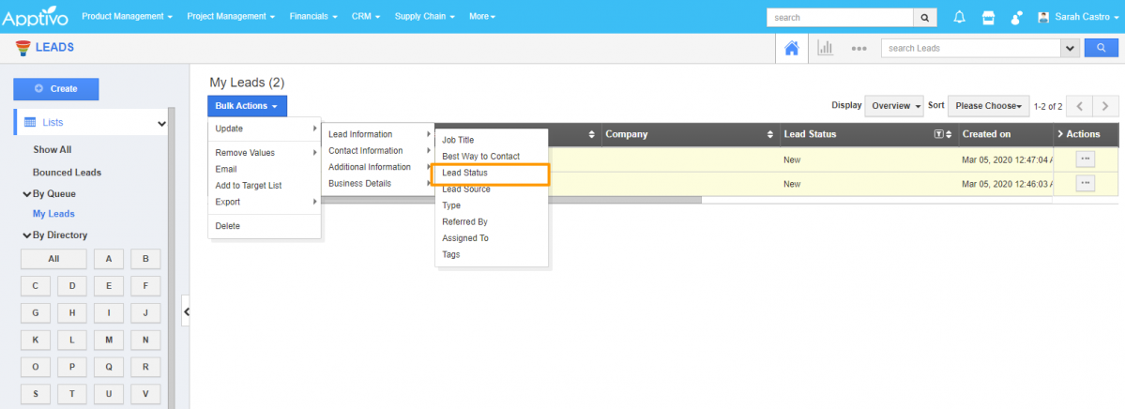Click in the top search field
The height and width of the screenshot is (409, 1125).
[839, 17]
